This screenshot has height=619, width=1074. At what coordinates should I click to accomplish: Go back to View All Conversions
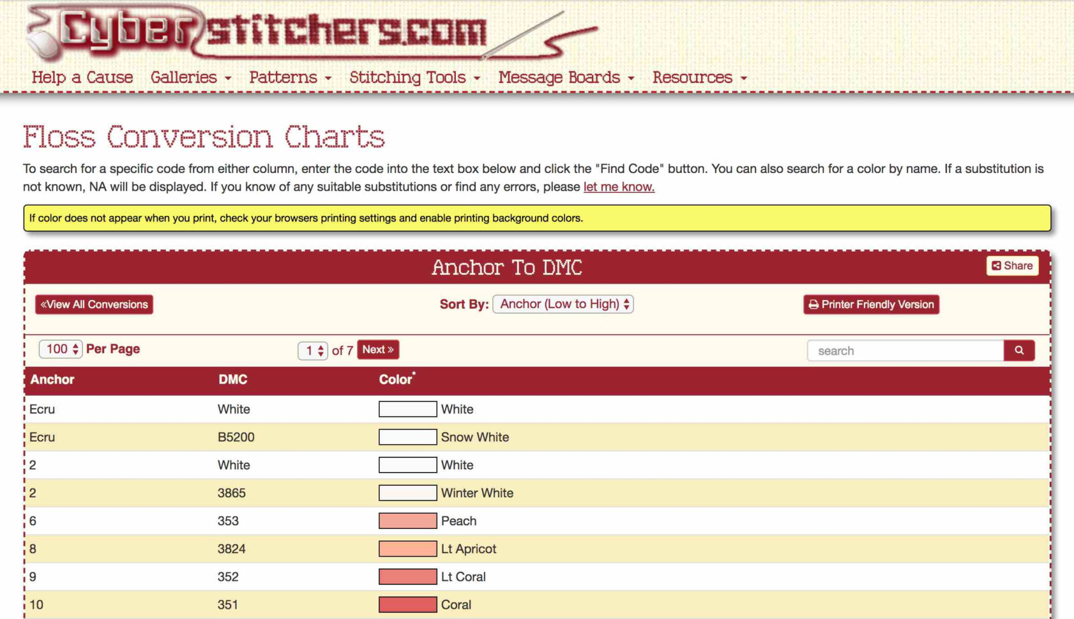(94, 304)
